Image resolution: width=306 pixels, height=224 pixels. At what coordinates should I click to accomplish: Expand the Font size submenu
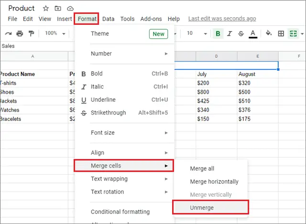[124, 133]
